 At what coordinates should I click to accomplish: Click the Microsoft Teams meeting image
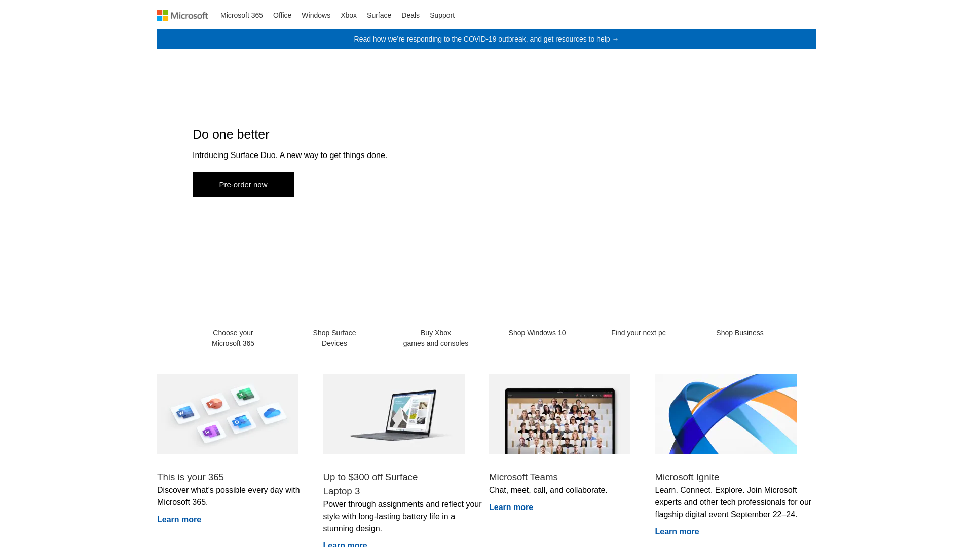pos(559,414)
